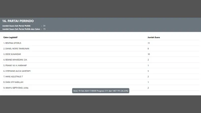
Task: Click the 'Jumlah Suara' column header
Action: [154, 37]
